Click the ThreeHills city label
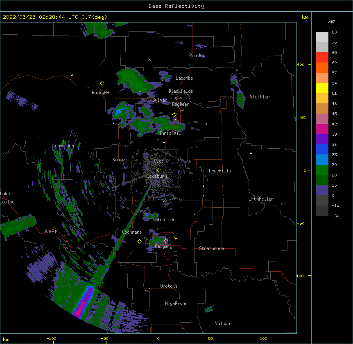 [x=219, y=171]
